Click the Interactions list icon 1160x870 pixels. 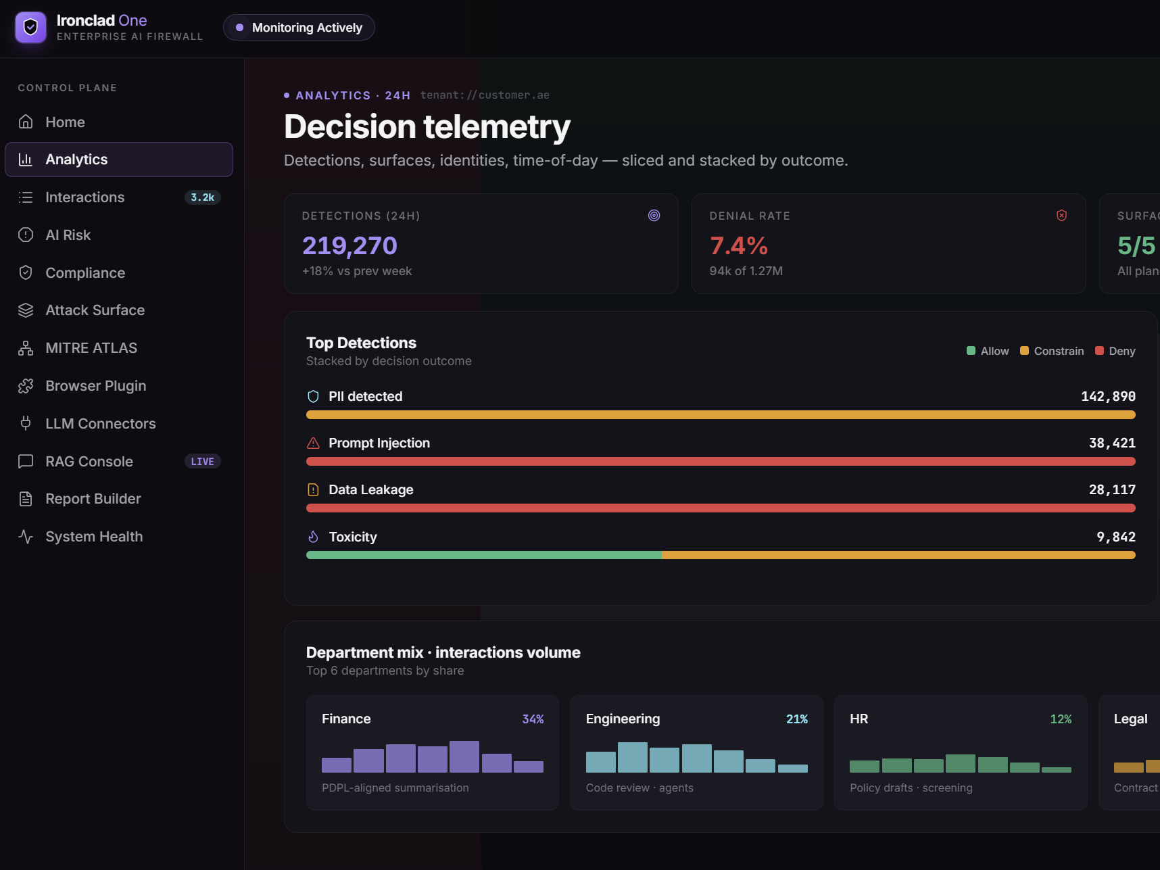pos(26,197)
